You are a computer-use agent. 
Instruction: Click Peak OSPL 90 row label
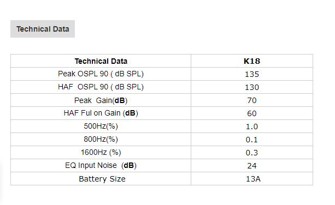[x=101, y=74]
